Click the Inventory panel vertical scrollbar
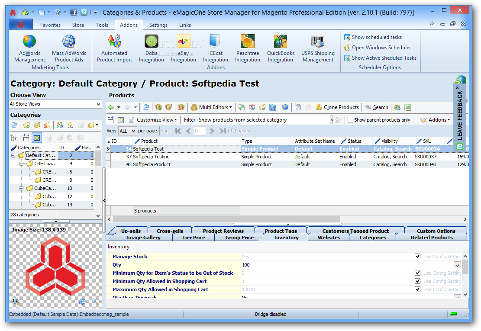 [465, 267]
